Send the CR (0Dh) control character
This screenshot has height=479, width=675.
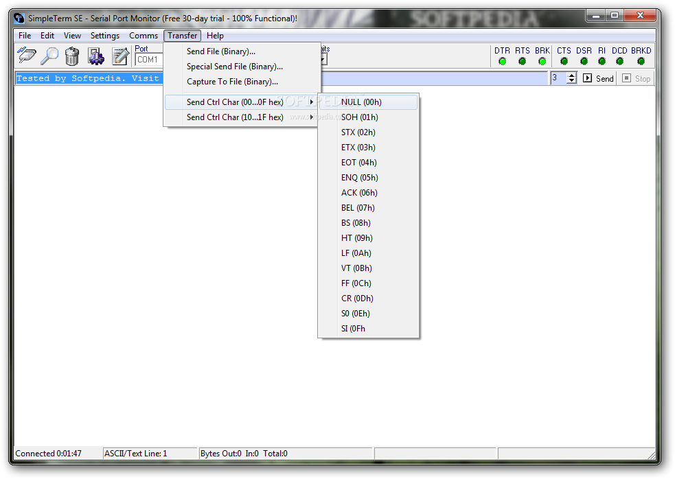pyautogui.click(x=369, y=298)
